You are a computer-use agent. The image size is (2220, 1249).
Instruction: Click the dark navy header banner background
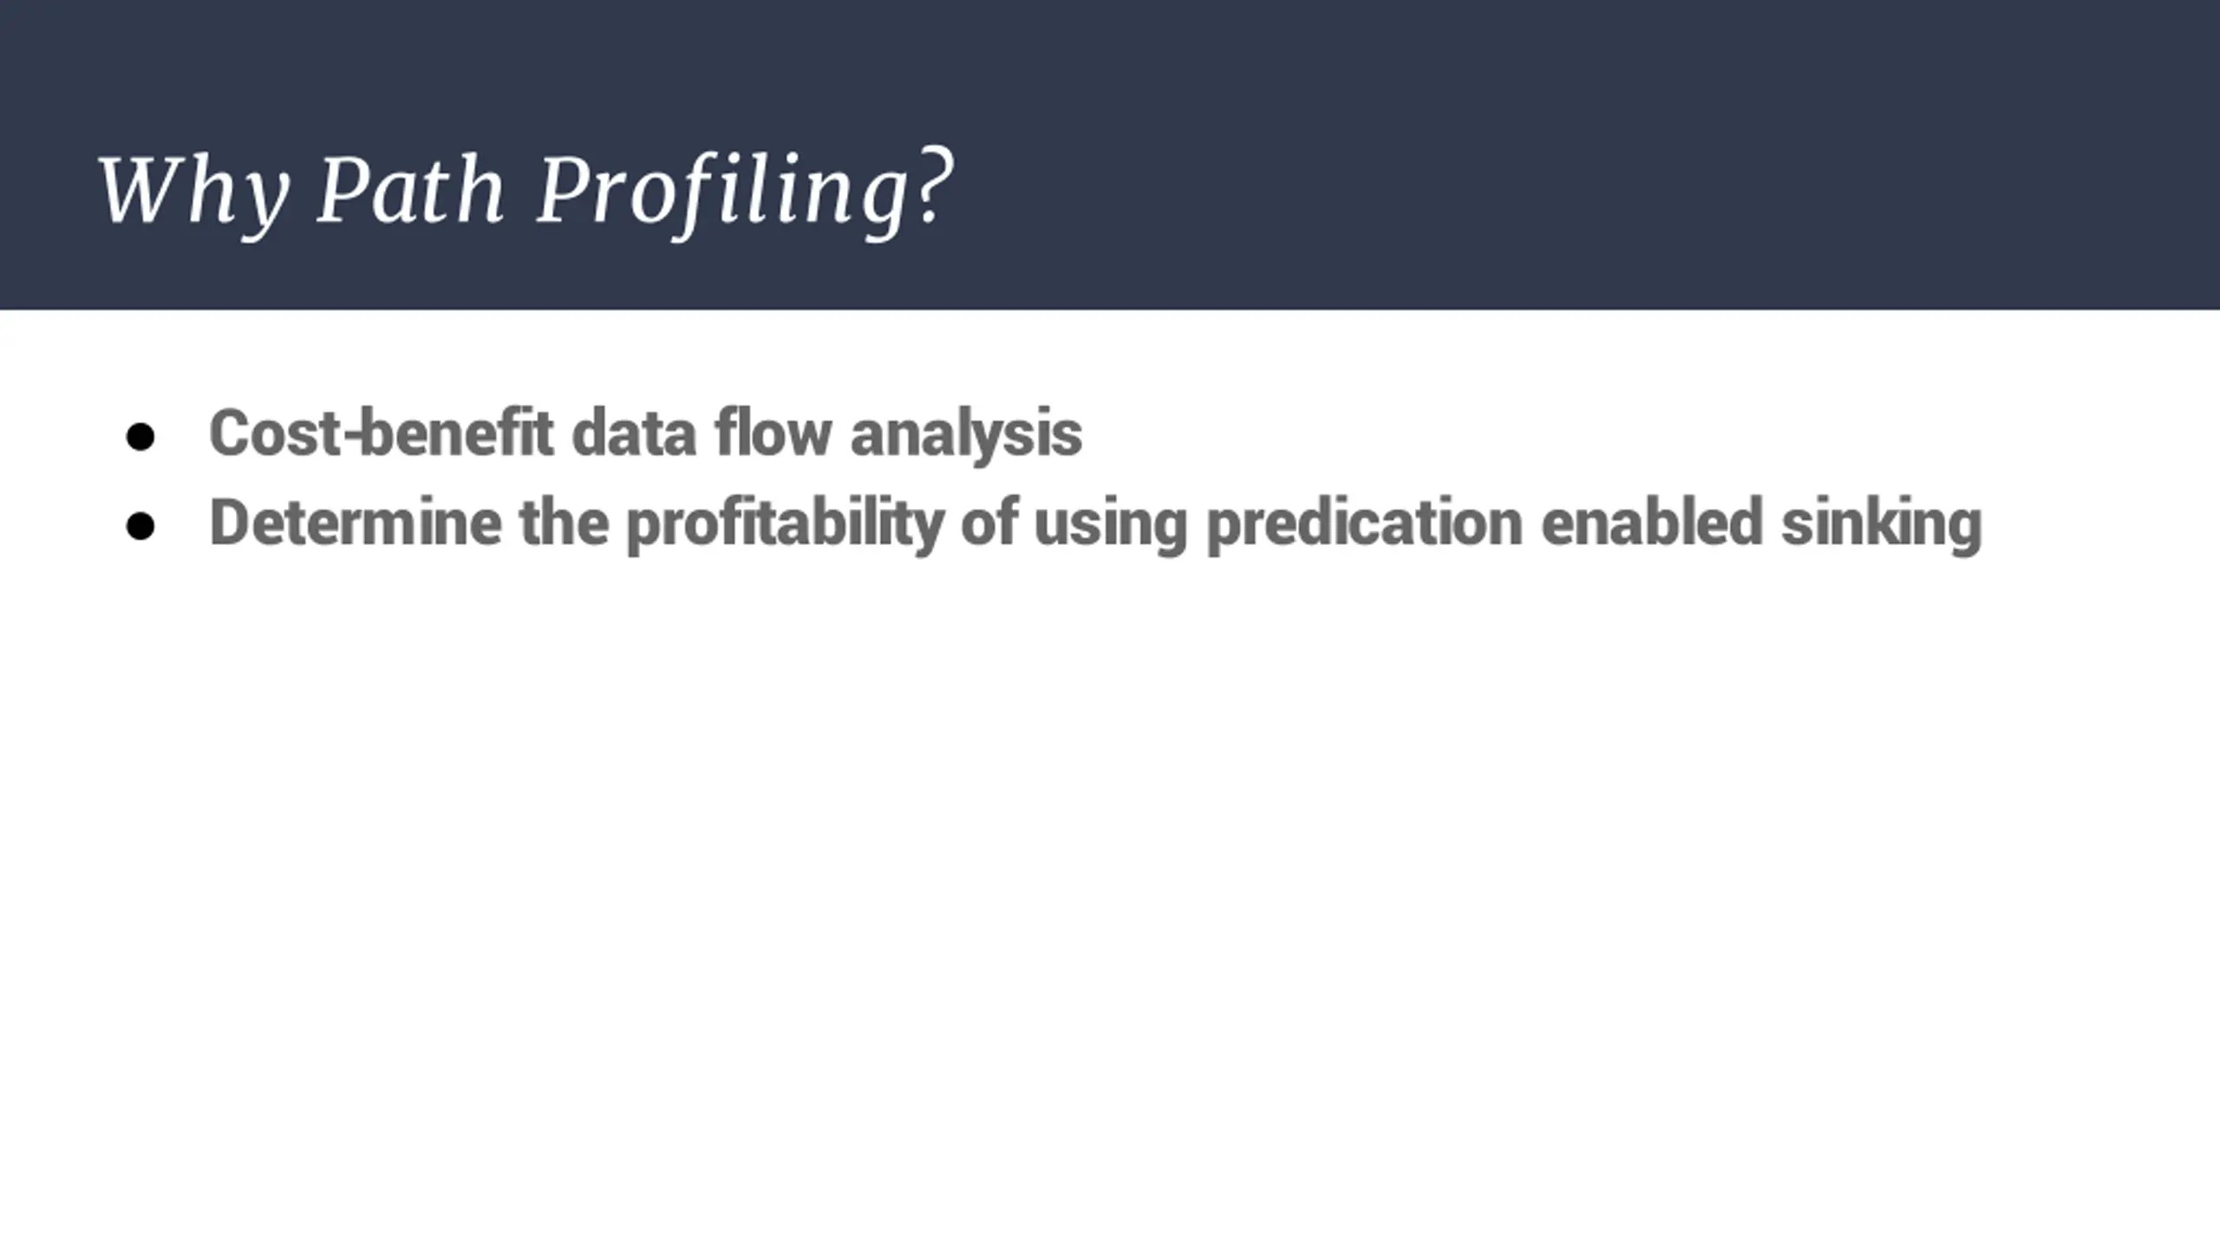click(1561, 154)
